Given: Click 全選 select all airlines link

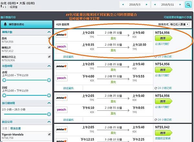Looking at the screenshot, I should tap(5, 128).
